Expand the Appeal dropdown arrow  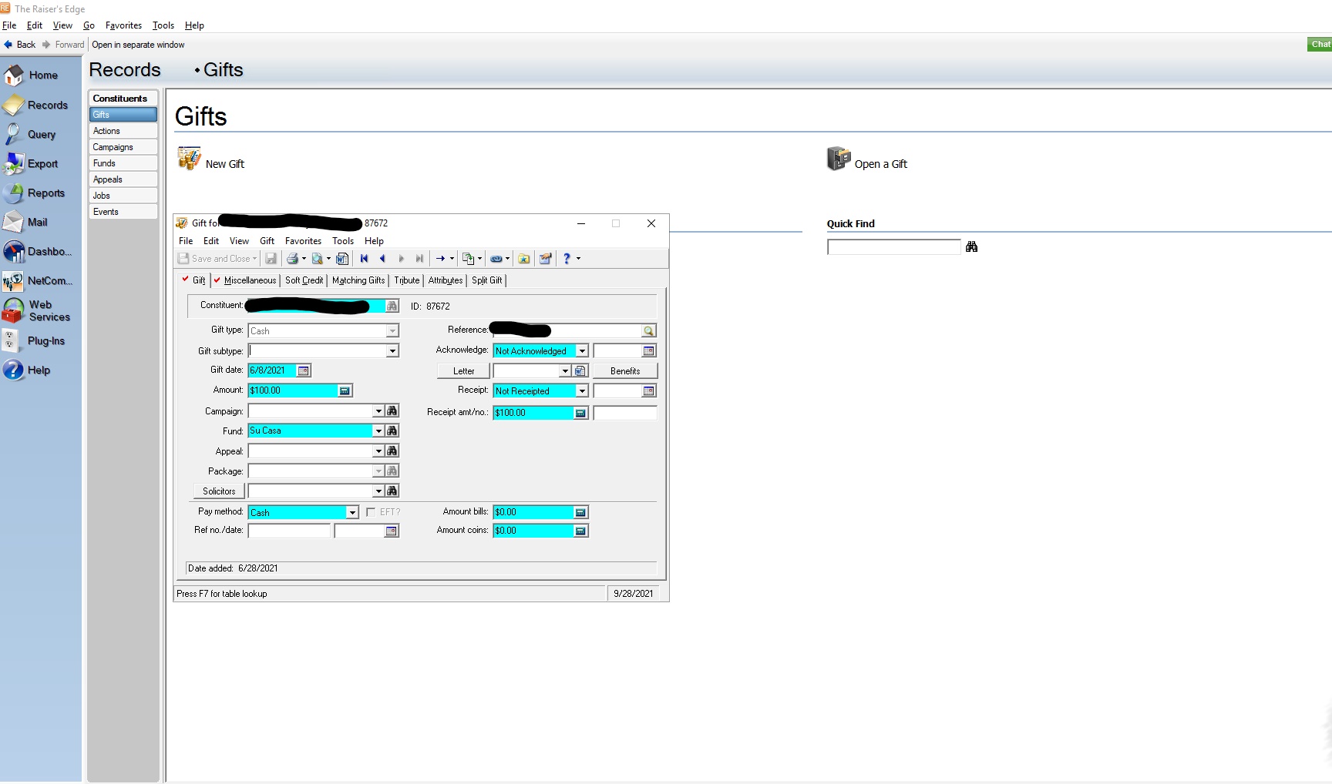(378, 451)
